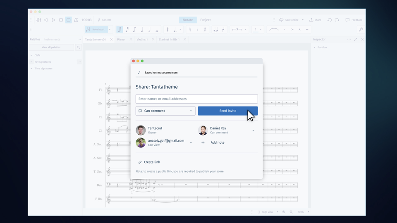Screen dimensions: 397x223
Task: Undock the Inspector panel
Action: point(356,40)
